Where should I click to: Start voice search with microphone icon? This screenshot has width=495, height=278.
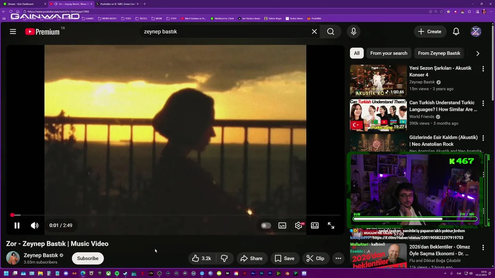click(x=353, y=32)
